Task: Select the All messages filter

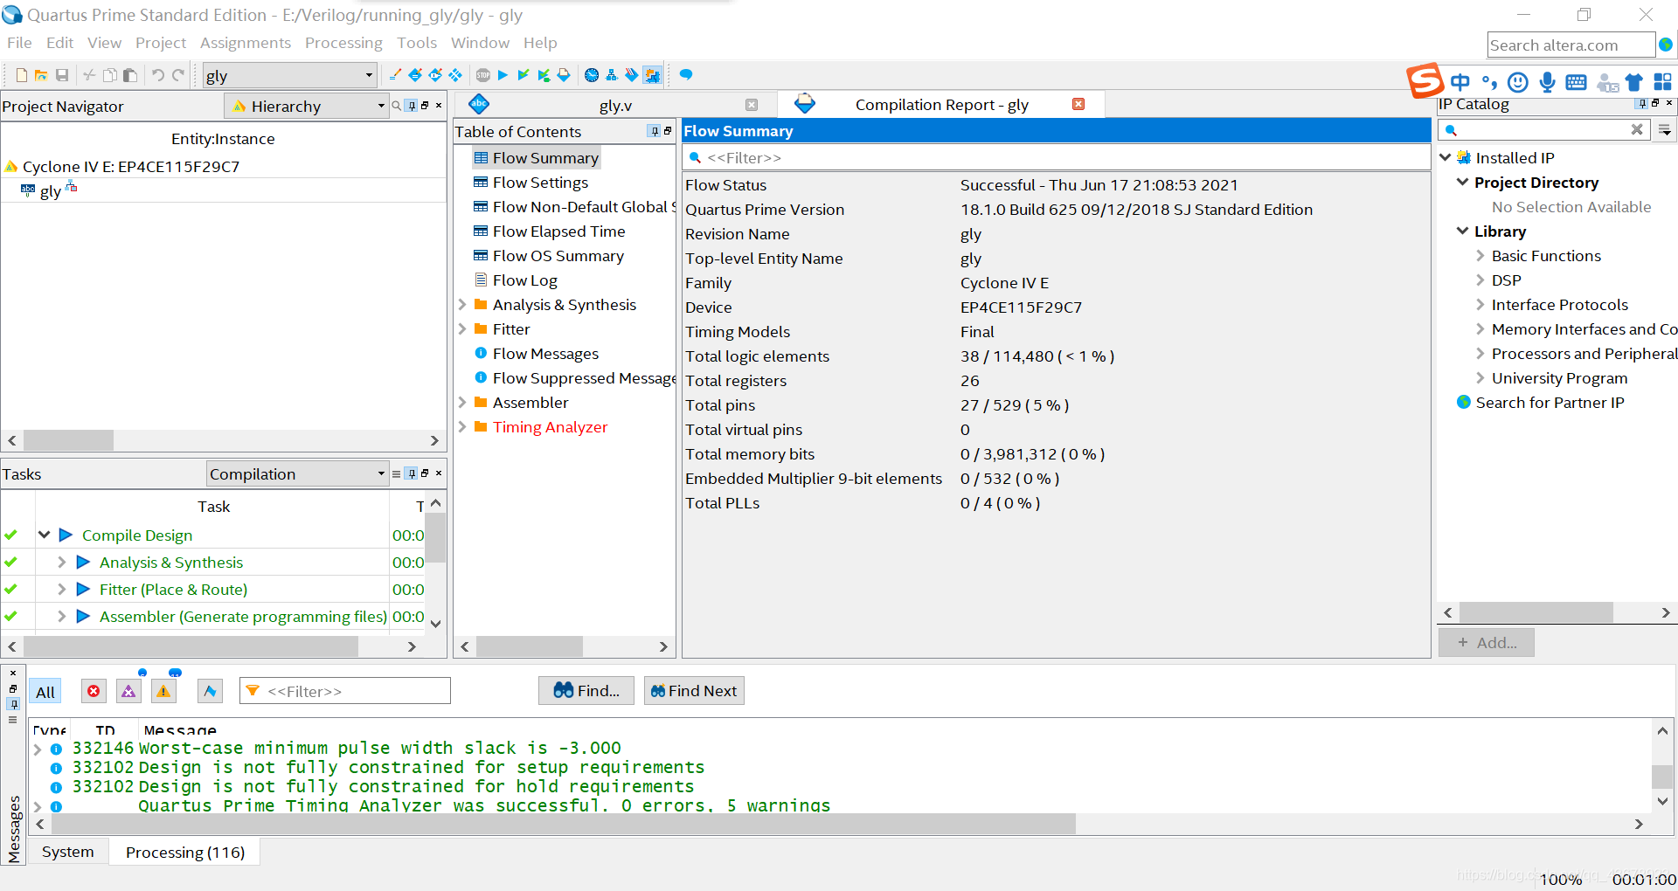Action: (x=45, y=692)
